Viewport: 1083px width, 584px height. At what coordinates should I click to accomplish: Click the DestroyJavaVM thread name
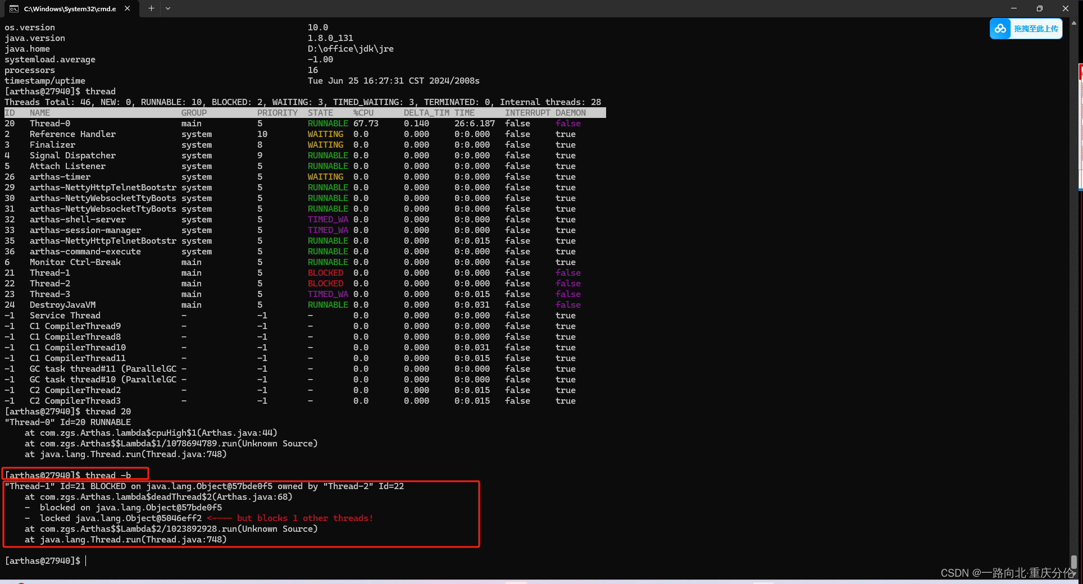point(62,305)
